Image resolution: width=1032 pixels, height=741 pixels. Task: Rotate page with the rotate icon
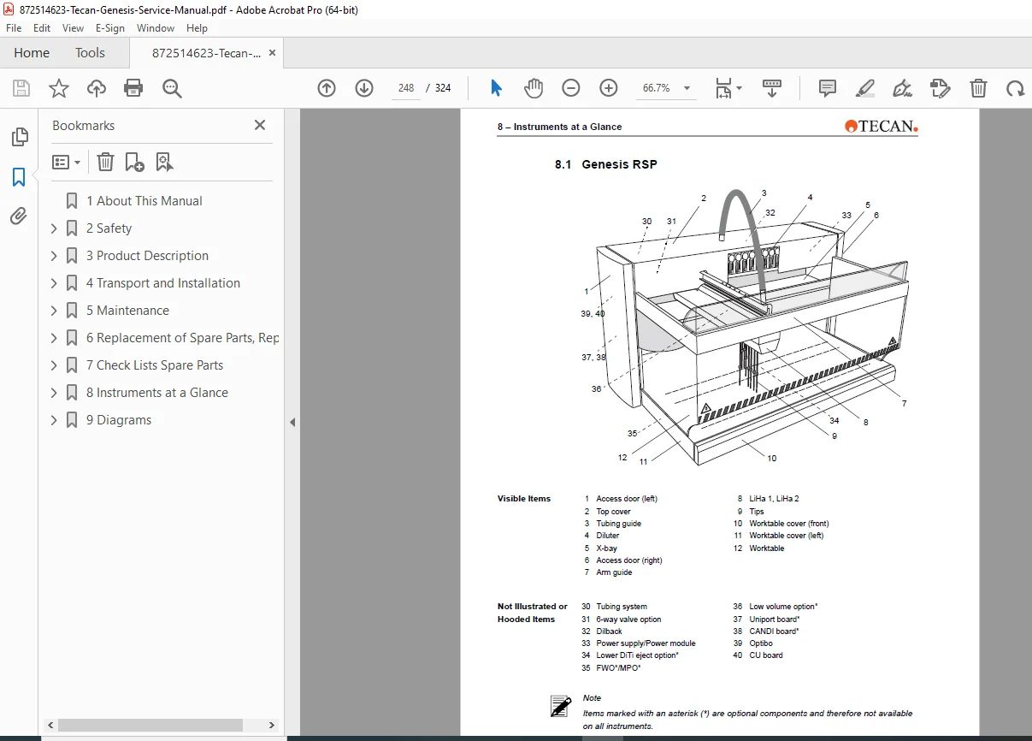click(x=1015, y=88)
